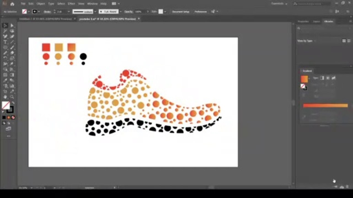
Task: Click the Stroke label in control bar
Action: (x=47, y=12)
